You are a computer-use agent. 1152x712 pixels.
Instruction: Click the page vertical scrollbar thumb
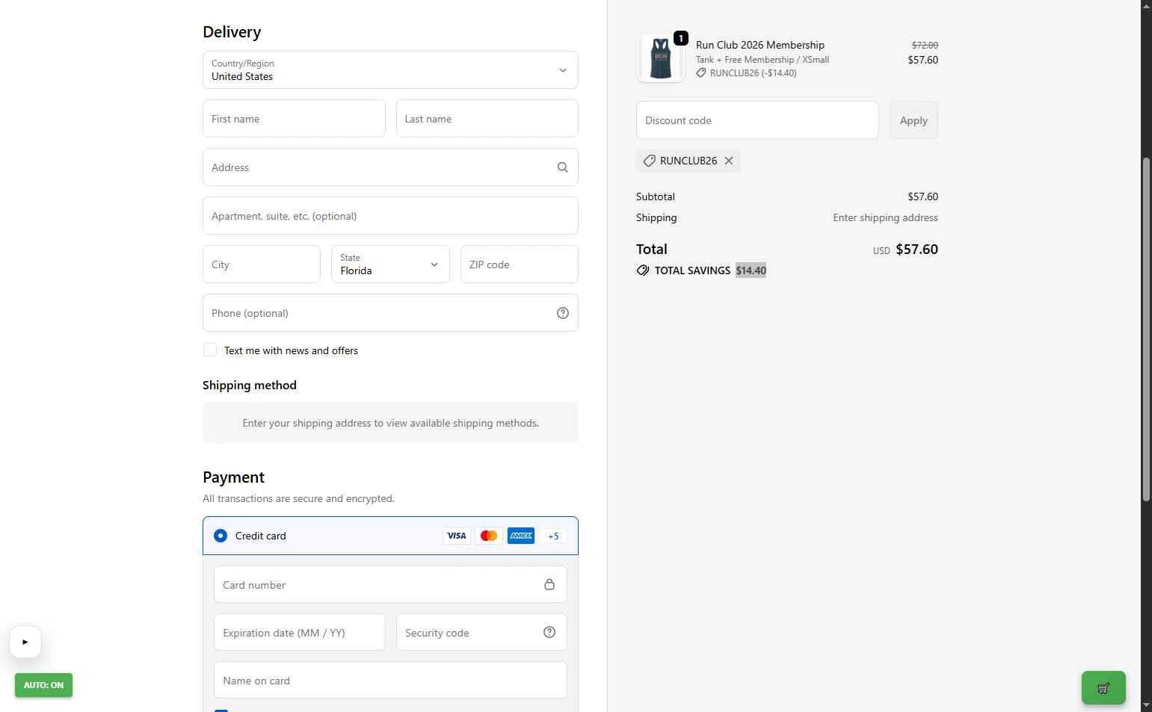coord(1146,329)
